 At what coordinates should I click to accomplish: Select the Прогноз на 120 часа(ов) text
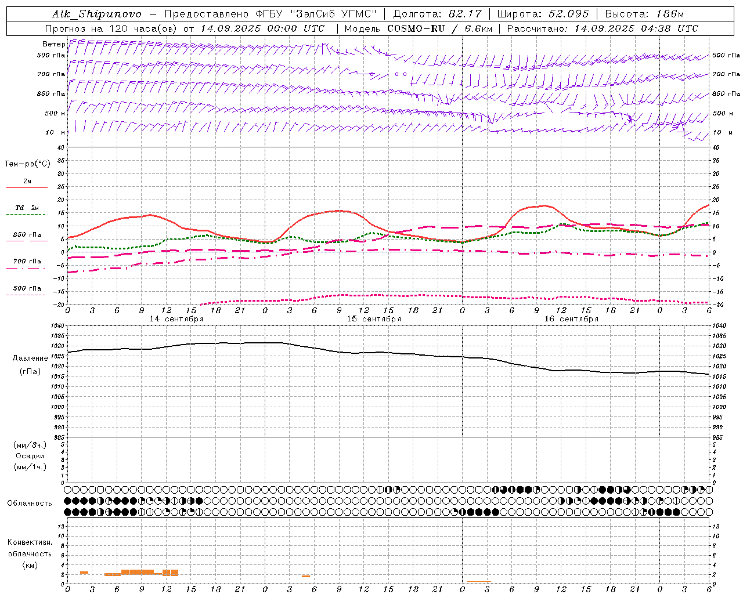pyautogui.click(x=112, y=28)
